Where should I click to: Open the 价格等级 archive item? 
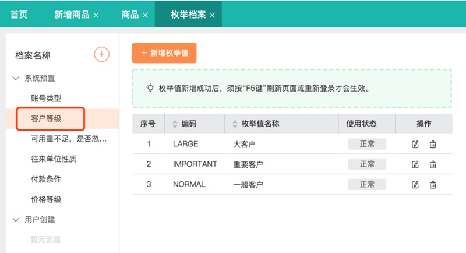point(46,199)
